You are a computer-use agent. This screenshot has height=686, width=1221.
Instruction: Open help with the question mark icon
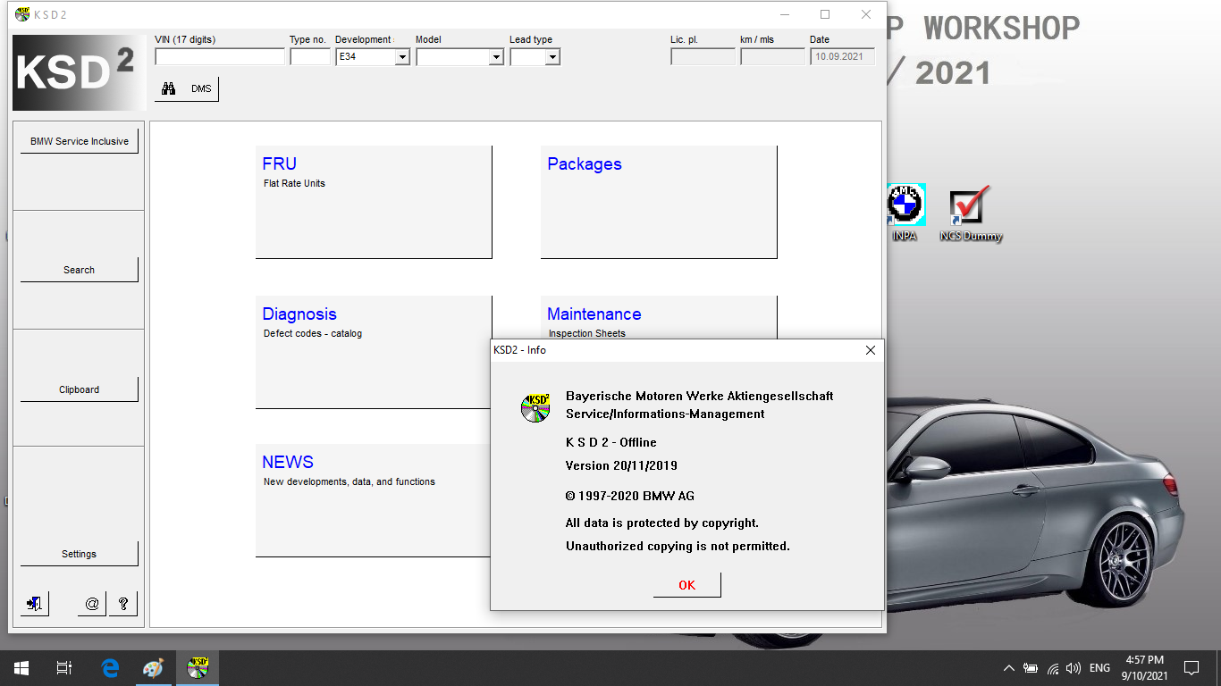[x=123, y=604]
